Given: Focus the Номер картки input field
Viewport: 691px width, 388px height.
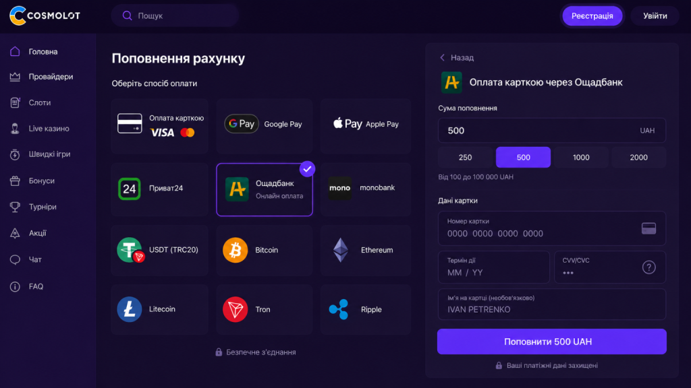Looking at the screenshot, I should [552, 228].
